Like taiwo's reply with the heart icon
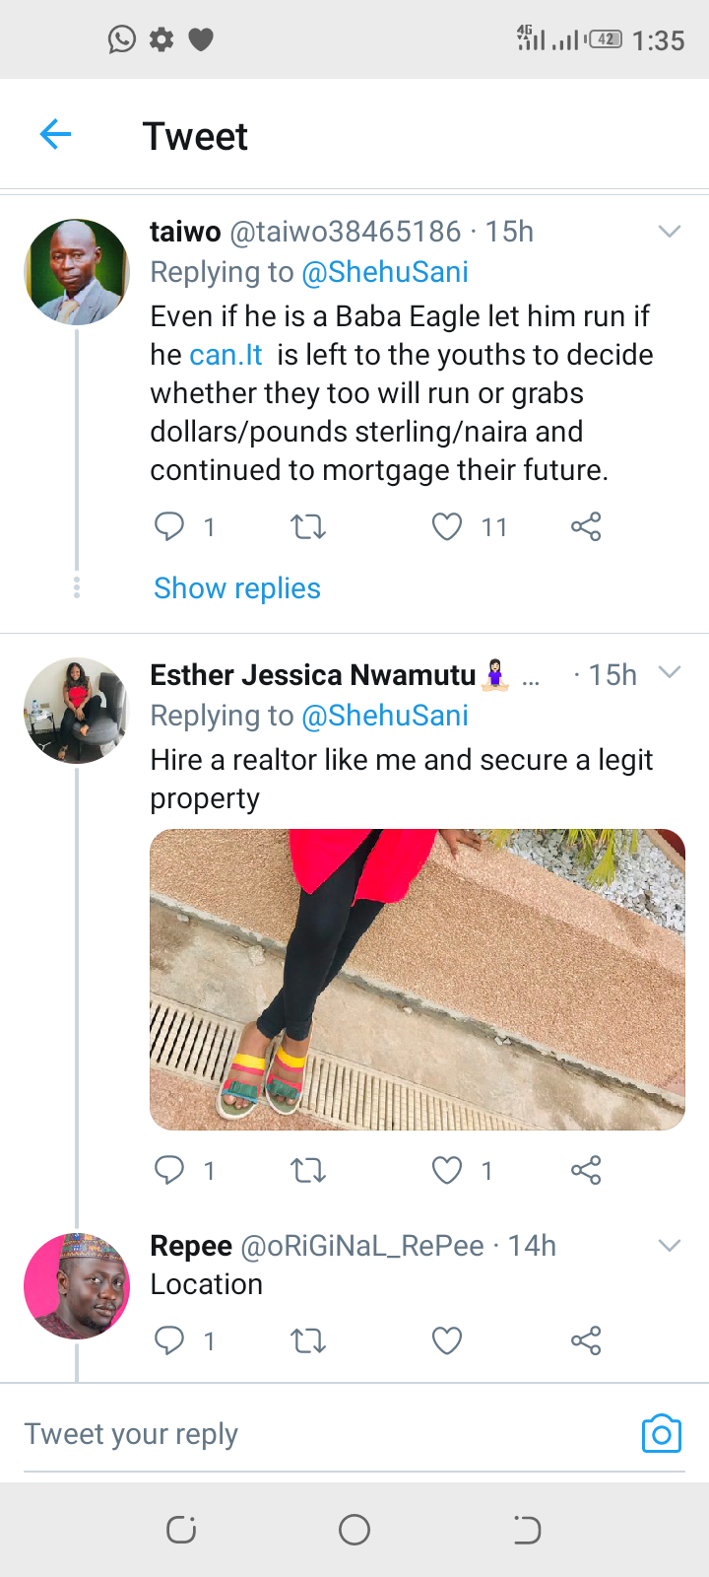The image size is (709, 1577). click(x=447, y=527)
